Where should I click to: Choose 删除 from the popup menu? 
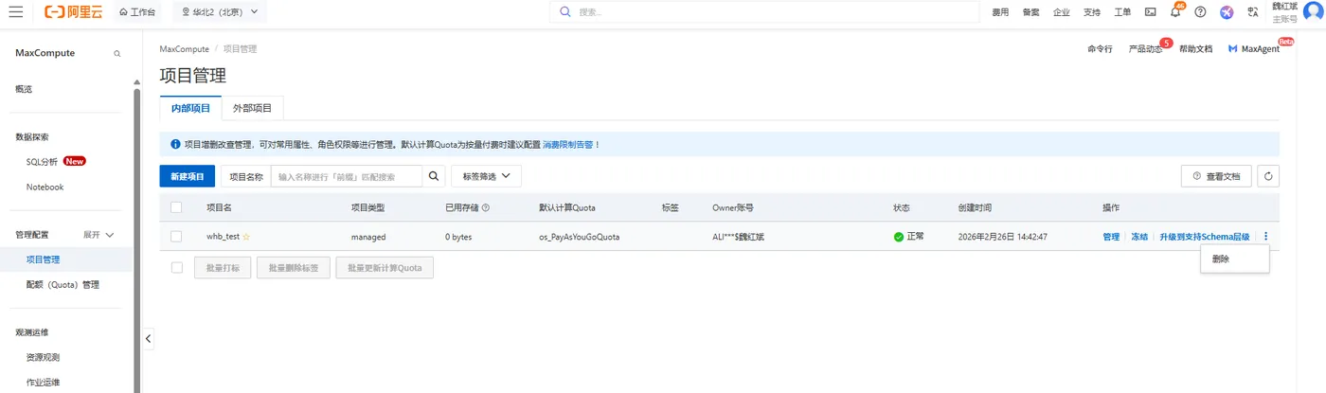(1235, 259)
